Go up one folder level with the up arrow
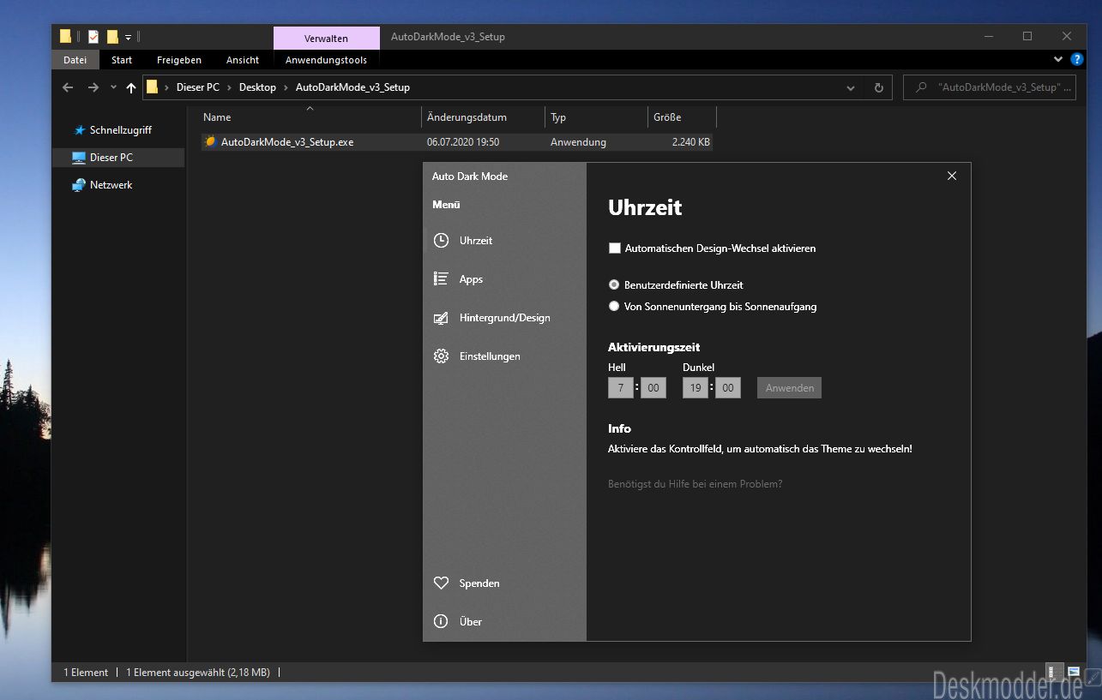Viewport: 1102px width, 700px height. pyautogui.click(x=131, y=87)
